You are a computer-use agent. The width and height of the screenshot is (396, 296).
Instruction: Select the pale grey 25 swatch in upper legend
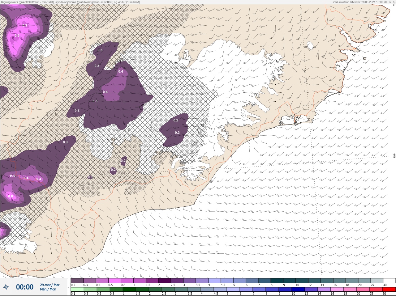coord(377,281)
